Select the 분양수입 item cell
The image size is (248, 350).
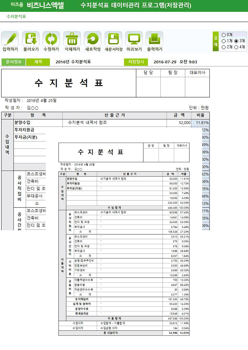[x=38, y=123]
